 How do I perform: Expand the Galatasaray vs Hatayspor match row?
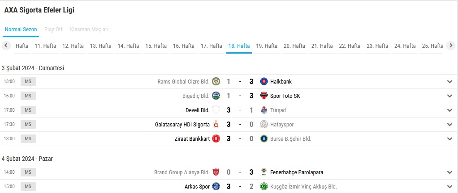tap(450, 124)
